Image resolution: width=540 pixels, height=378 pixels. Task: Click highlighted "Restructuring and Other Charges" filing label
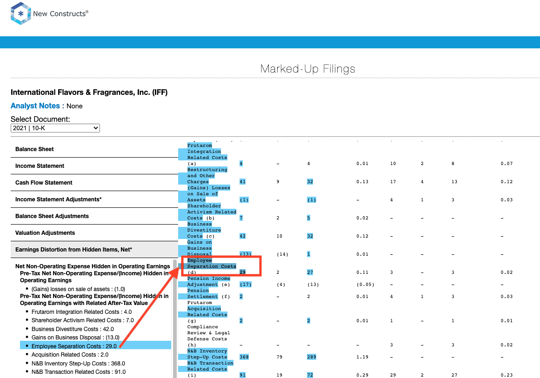coord(207,176)
